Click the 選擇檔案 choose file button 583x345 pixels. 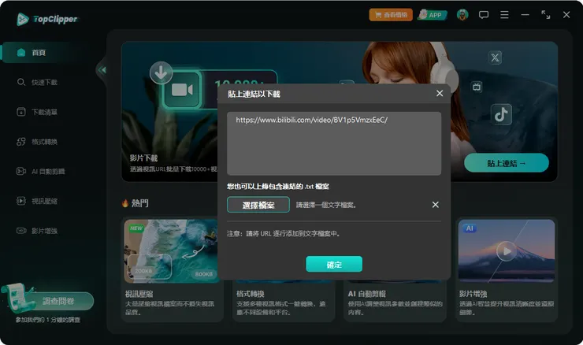click(258, 205)
